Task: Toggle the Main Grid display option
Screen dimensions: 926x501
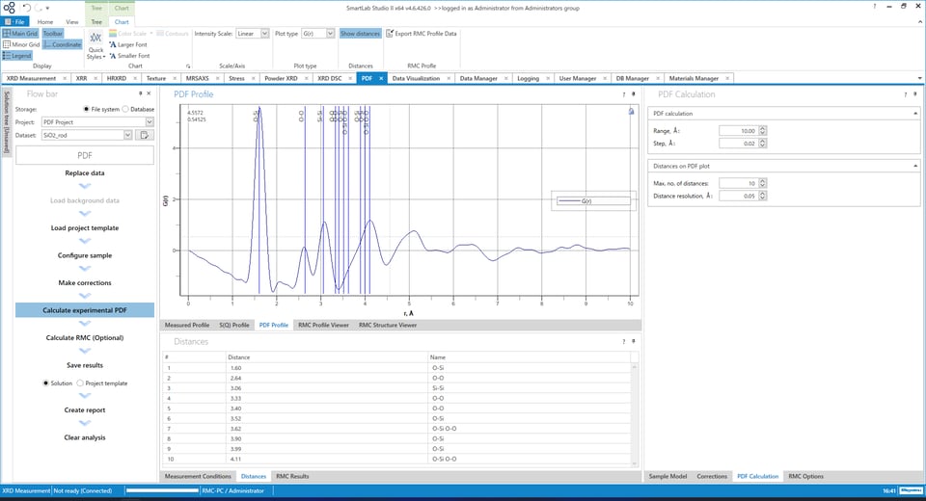Action: (20, 34)
